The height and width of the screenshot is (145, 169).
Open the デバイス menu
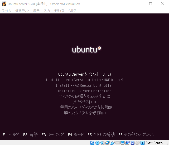point(59,11)
